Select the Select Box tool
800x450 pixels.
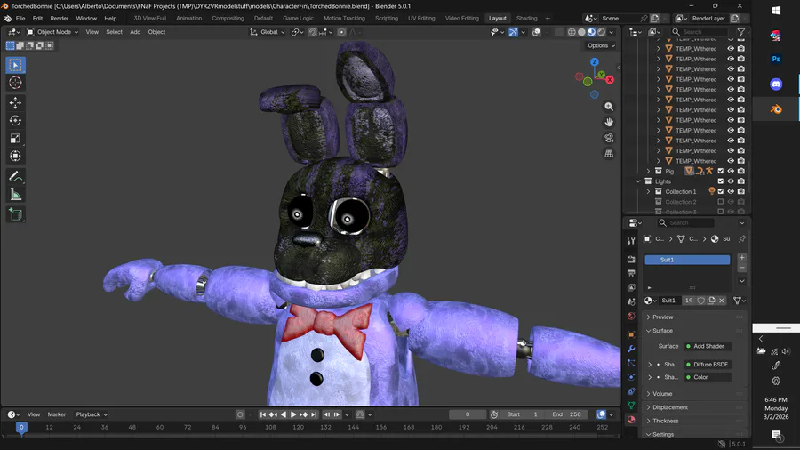point(15,65)
